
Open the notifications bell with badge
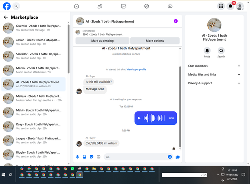click(230, 6)
